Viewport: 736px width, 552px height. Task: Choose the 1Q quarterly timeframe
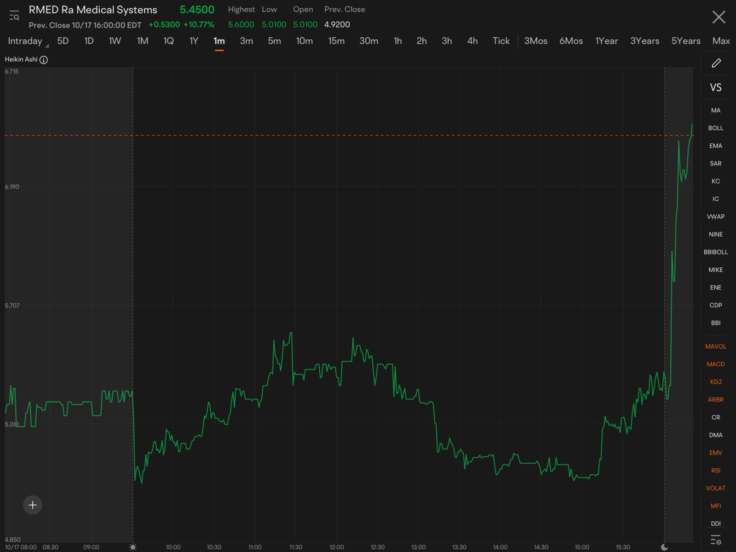[169, 41]
